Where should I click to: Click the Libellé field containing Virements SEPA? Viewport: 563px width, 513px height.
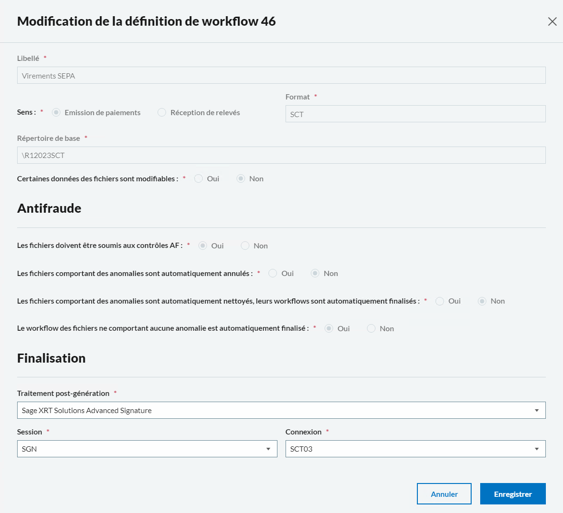281,76
